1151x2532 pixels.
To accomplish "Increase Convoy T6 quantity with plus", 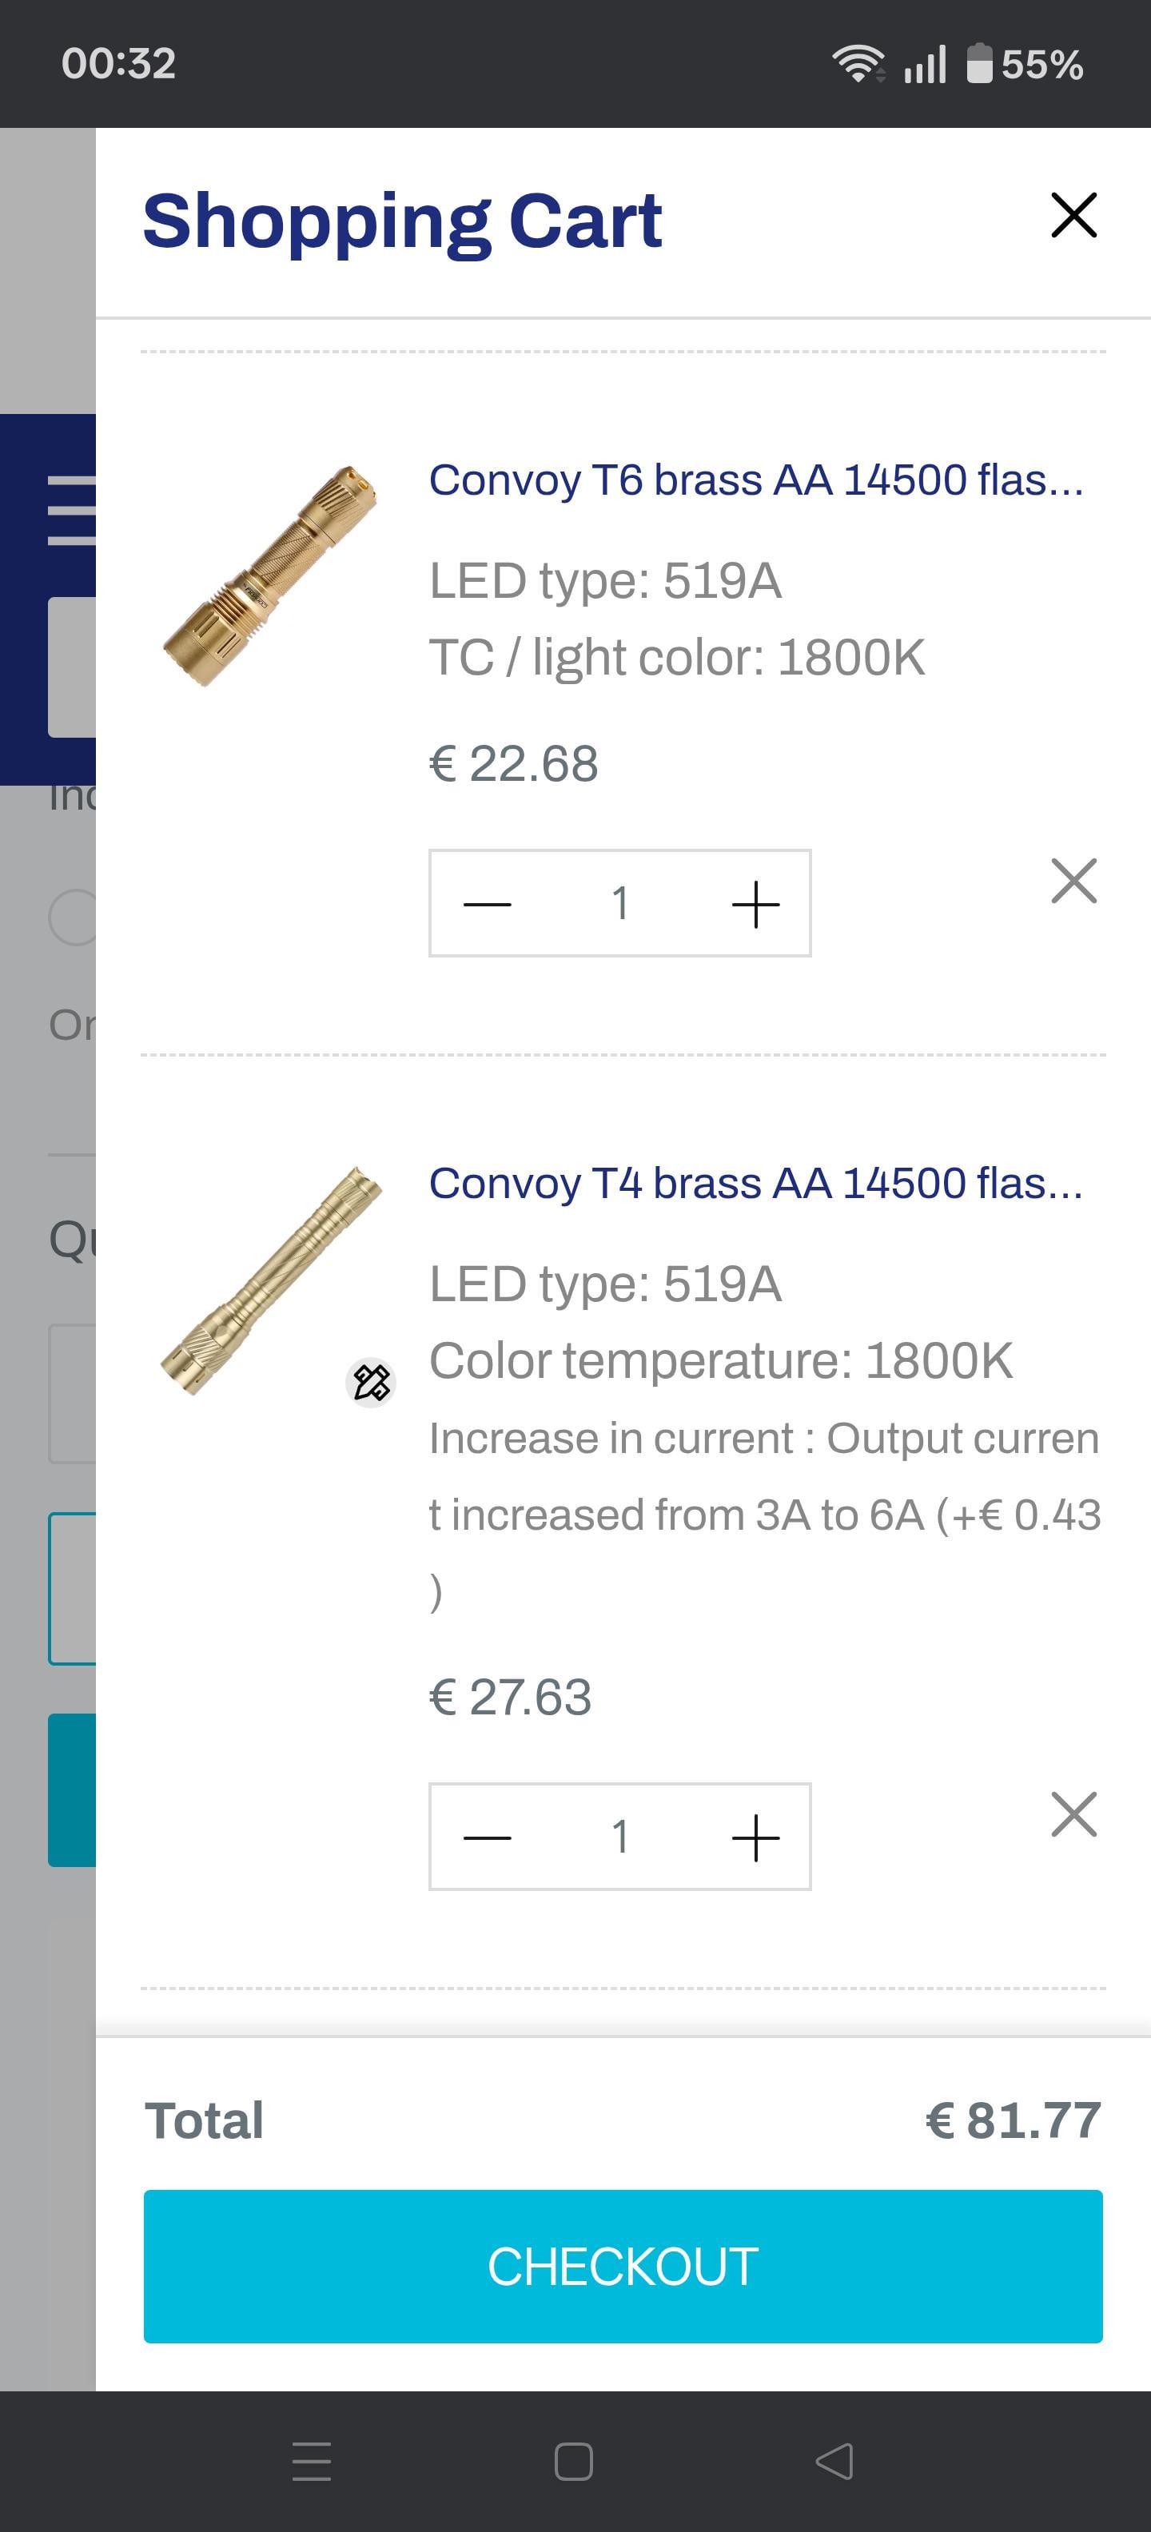I will [755, 903].
